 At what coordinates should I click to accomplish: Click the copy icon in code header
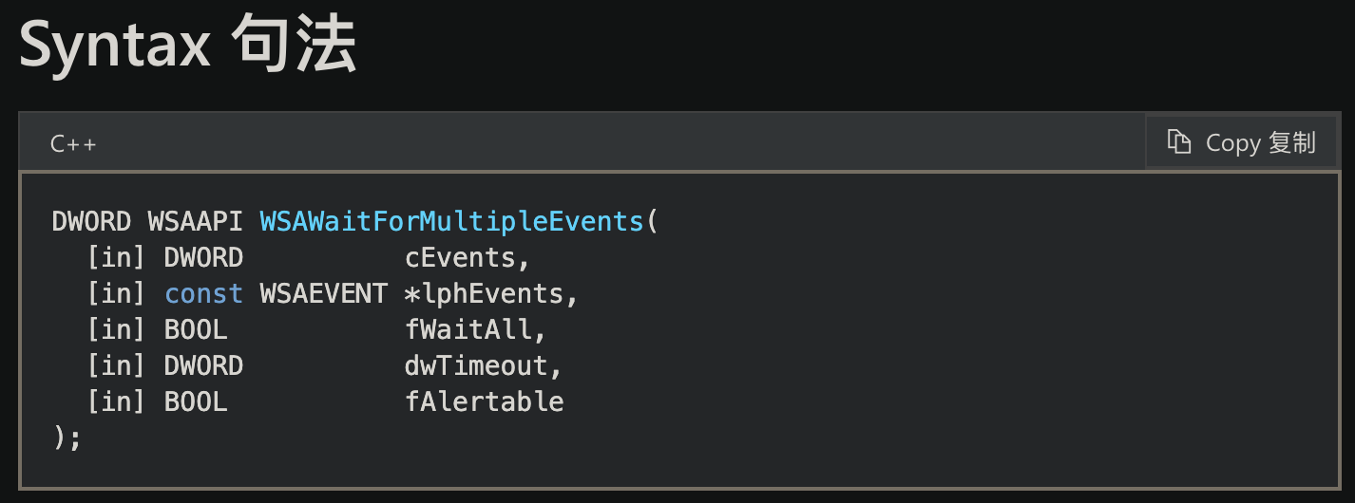(x=1179, y=142)
